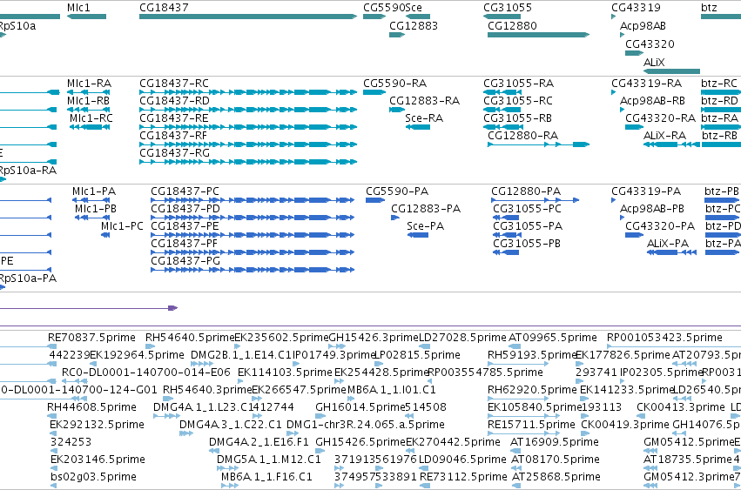Select the btz gene label
Viewport: 741px width, 490px height.
(709, 8)
